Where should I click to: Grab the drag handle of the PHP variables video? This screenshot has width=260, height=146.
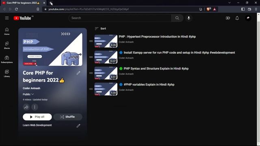[91, 89]
